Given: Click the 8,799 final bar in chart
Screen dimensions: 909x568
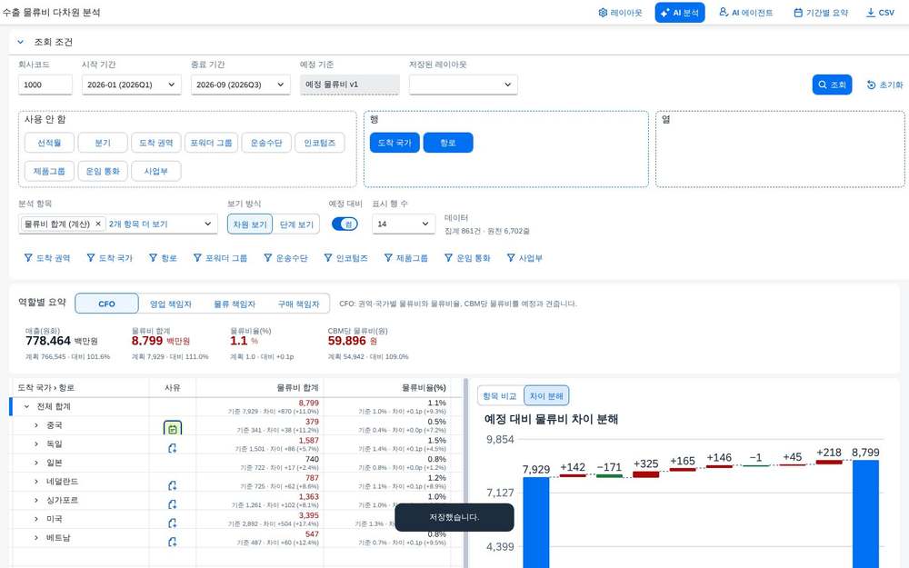Looking at the screenshot, I should 865,514.
